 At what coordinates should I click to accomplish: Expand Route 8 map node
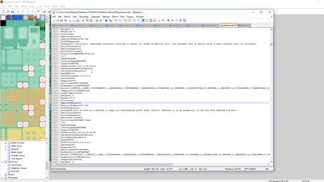coord(6,149)
